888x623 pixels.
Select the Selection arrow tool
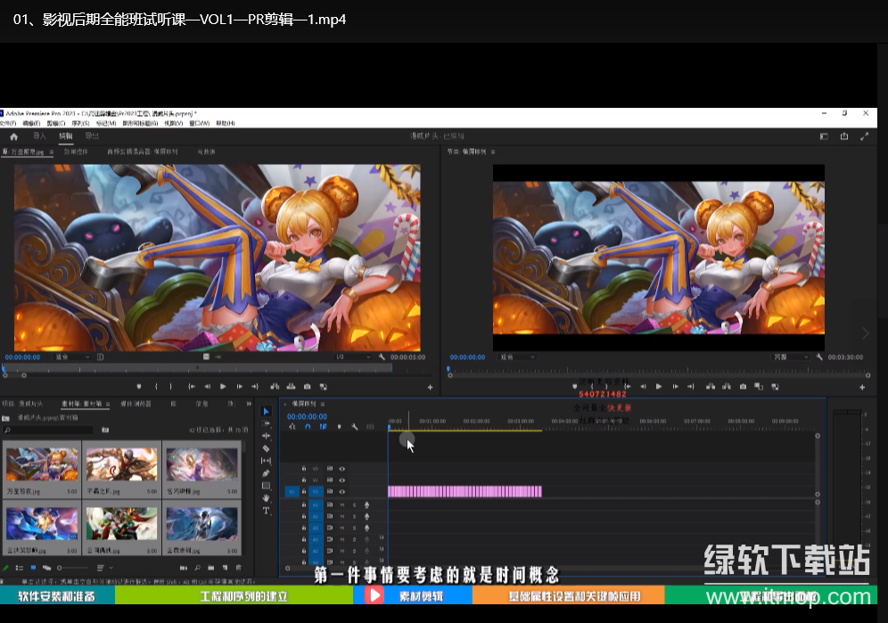pyautogui.click(x=266, y=411)
